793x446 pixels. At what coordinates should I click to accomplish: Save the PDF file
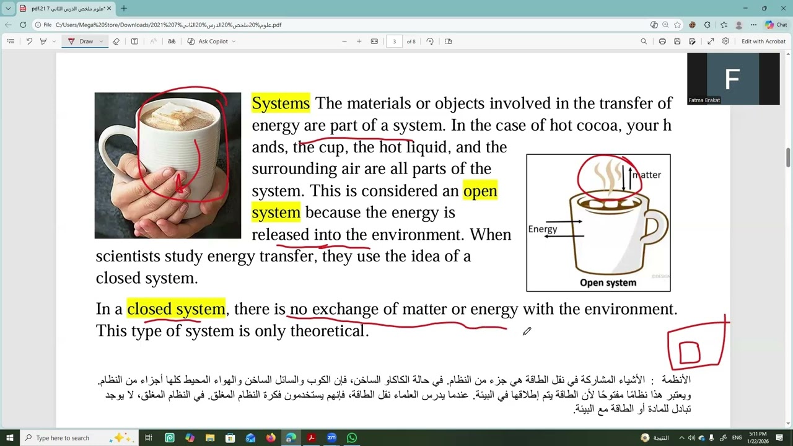click(677, 42)
